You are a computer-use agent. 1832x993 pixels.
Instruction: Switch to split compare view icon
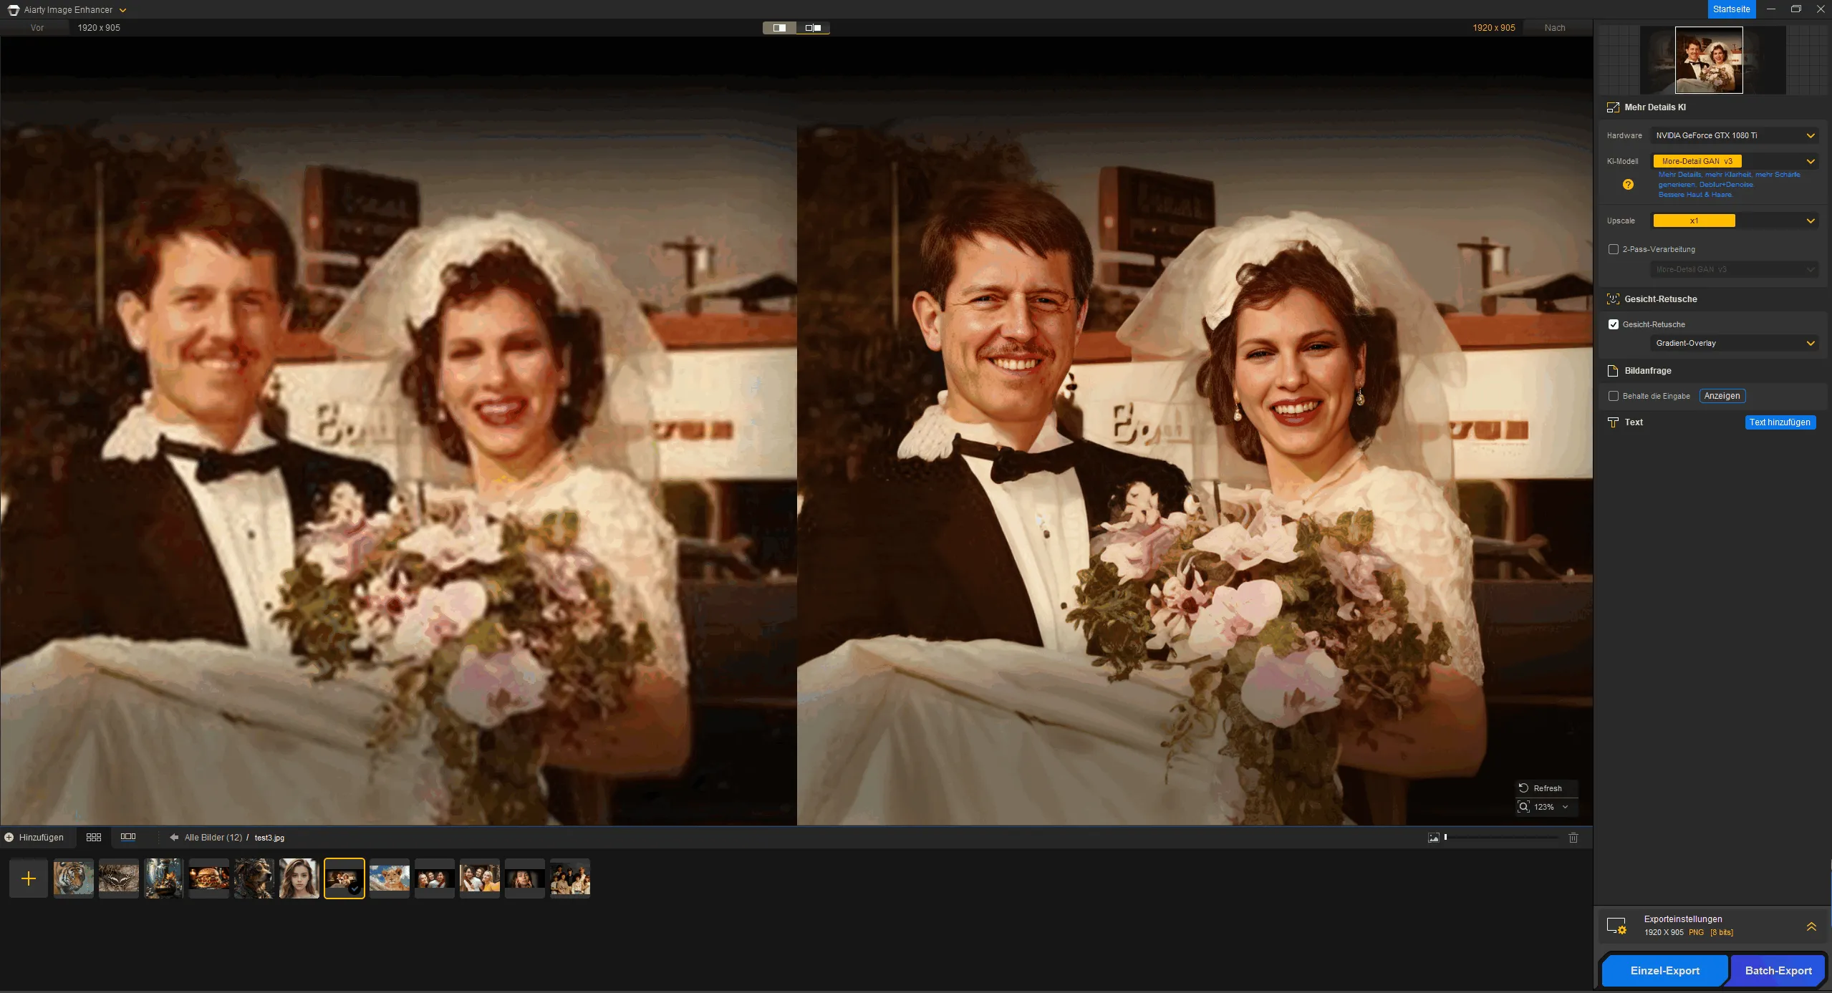[x=779, y=28]
